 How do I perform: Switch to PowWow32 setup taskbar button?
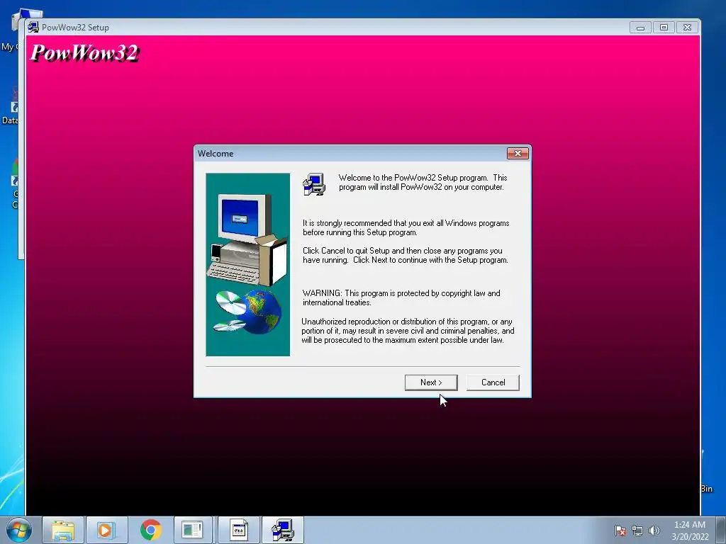click(282, 530)
